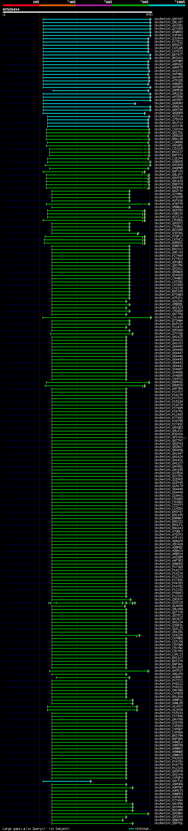The height and width of the screenshot is (831, 188).
Task: Select the UniRef100_Q677H7 label
Action: (x=169, y=441)
